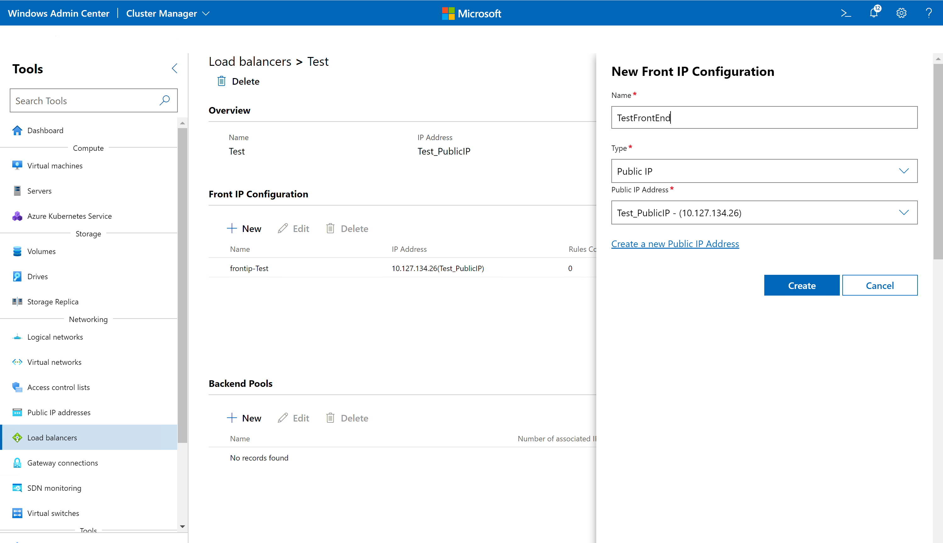Click the Tools sidebar scrollbar thumb
943x543 pixels.
click(182, 285)
